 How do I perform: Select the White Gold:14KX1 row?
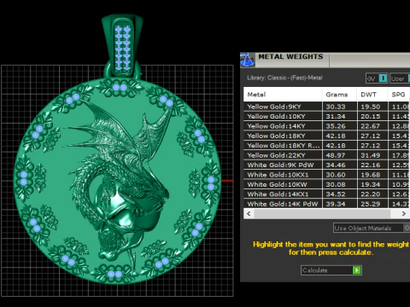click(326, 194)
